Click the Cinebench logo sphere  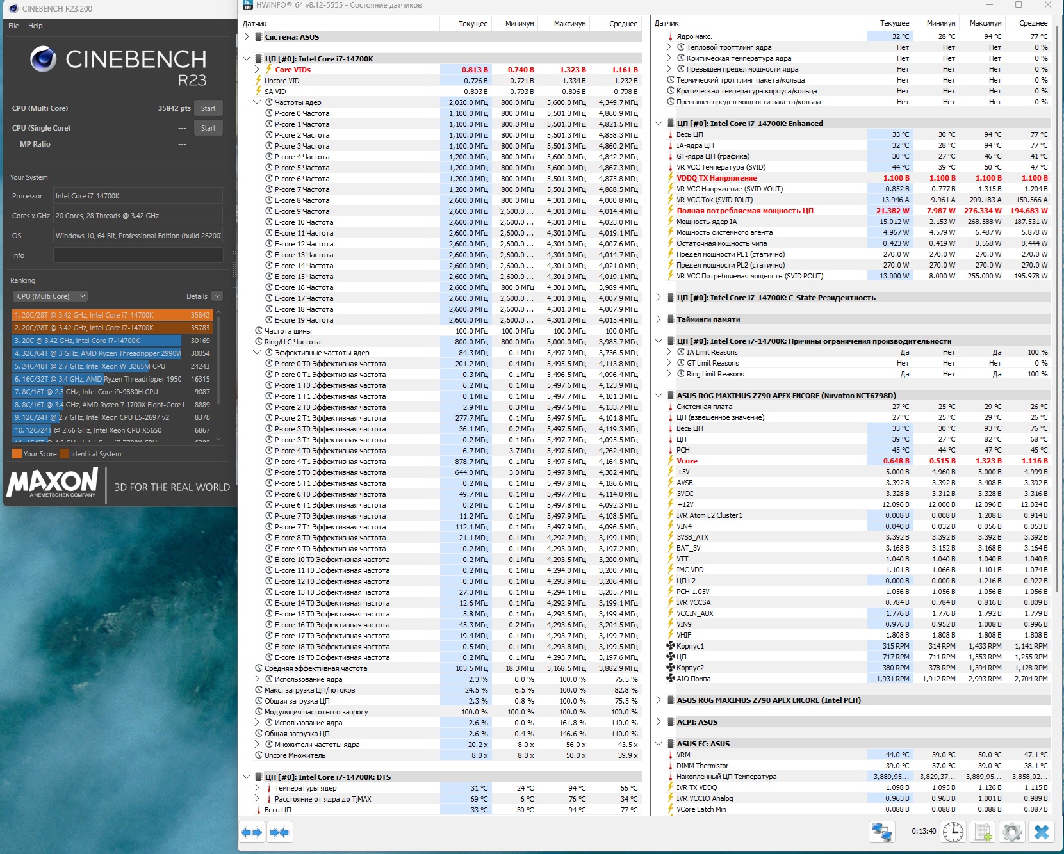coord(43,59)
